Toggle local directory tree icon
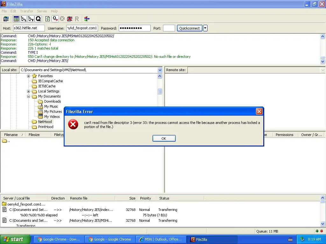 coord(24,19)
